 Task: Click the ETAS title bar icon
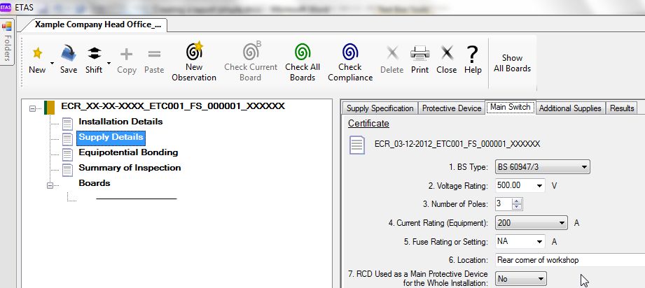point(6,8)
